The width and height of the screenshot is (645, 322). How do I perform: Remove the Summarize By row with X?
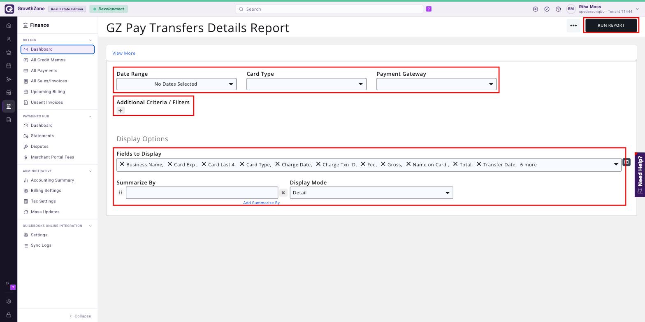pos(283,193)
